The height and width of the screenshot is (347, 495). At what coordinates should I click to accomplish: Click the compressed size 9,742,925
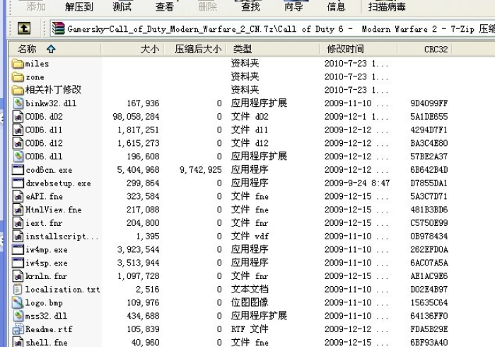(x=201, y=170)
